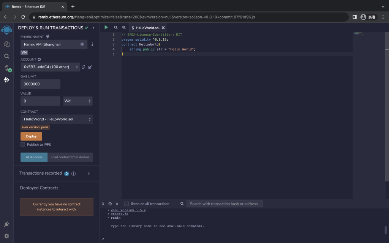389x243 pixels.
Task: Sign message using account edit icon
Action: click(x=90, y=67)
